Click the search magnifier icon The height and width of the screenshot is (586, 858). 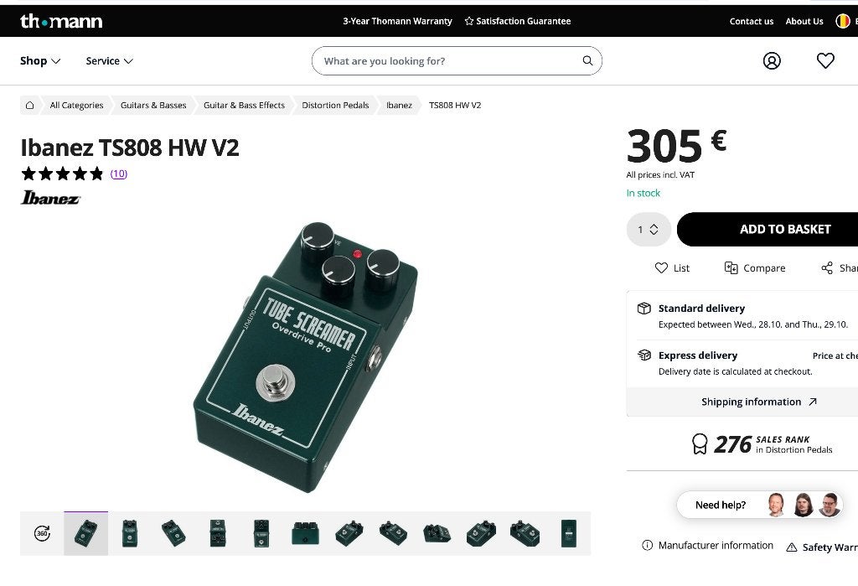tap(587, 61)
